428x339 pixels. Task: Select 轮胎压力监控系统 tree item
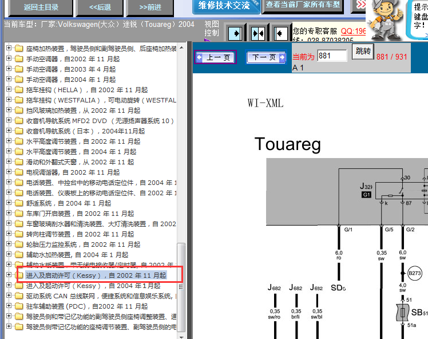click(x=83, y=245)
